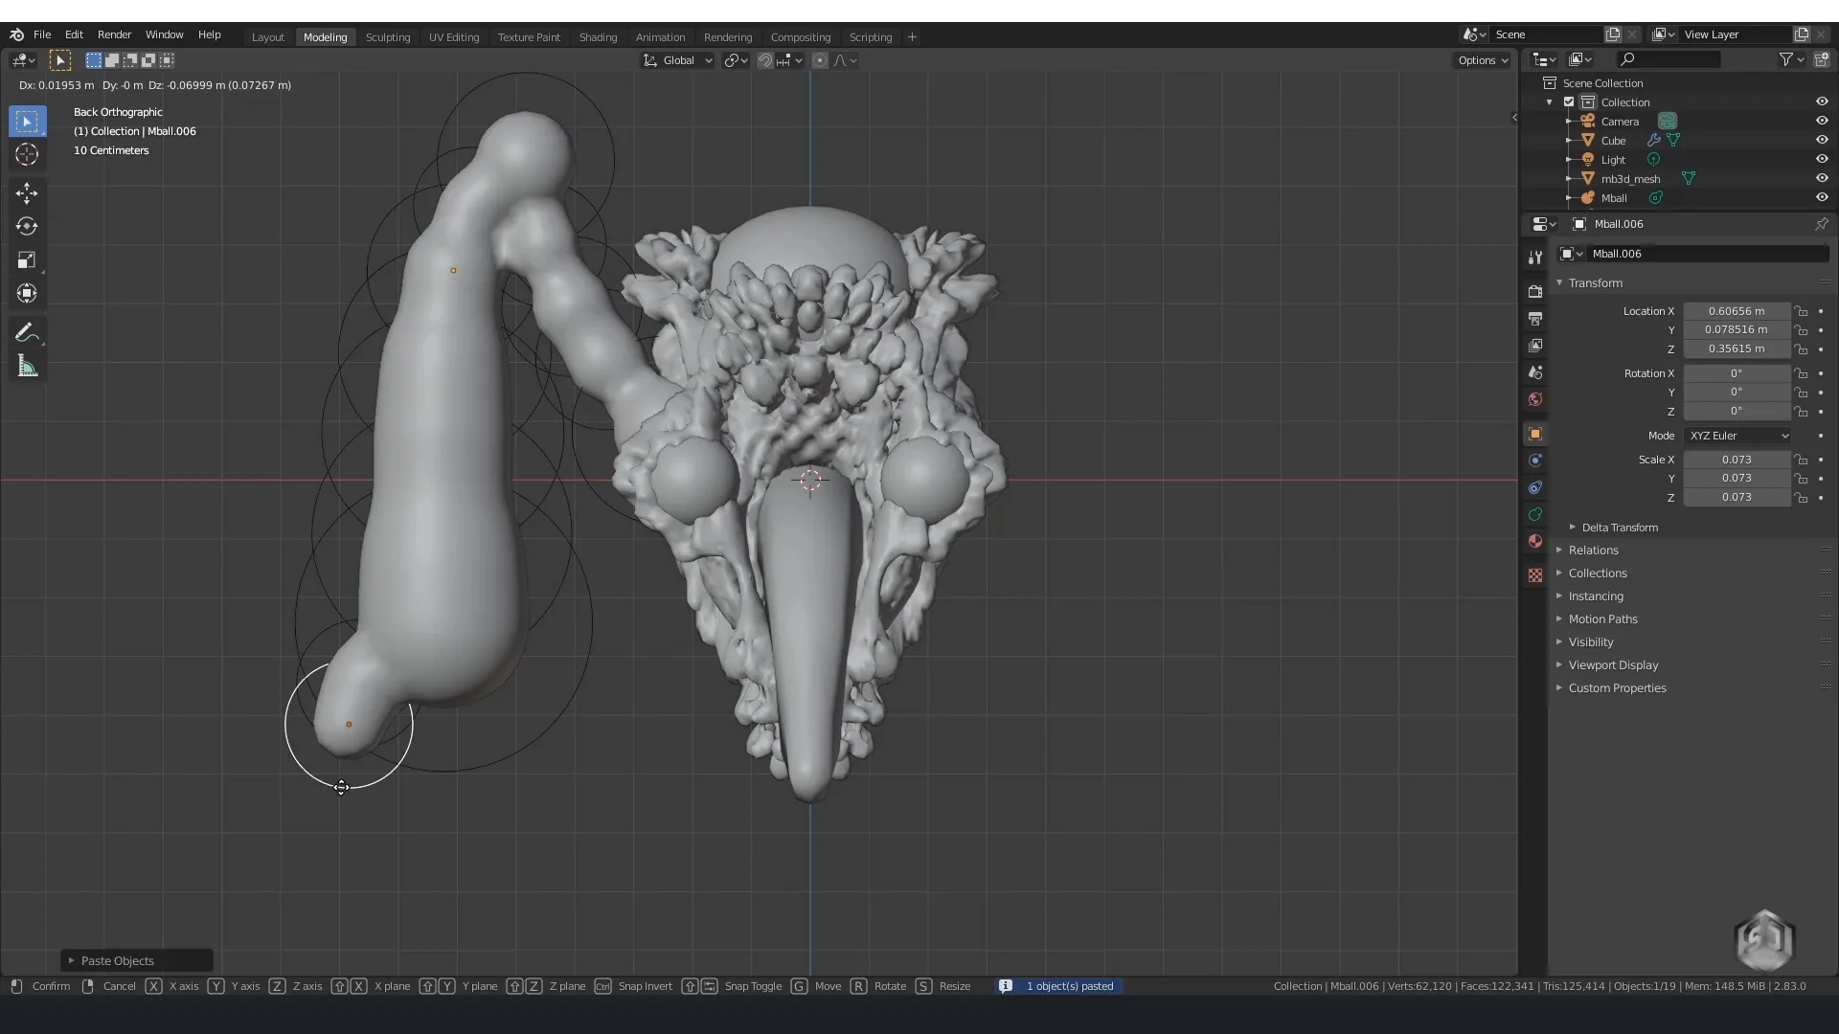Expand the Instancing panel
Screen dimensions: 1839x1034
pos(1559,596)
